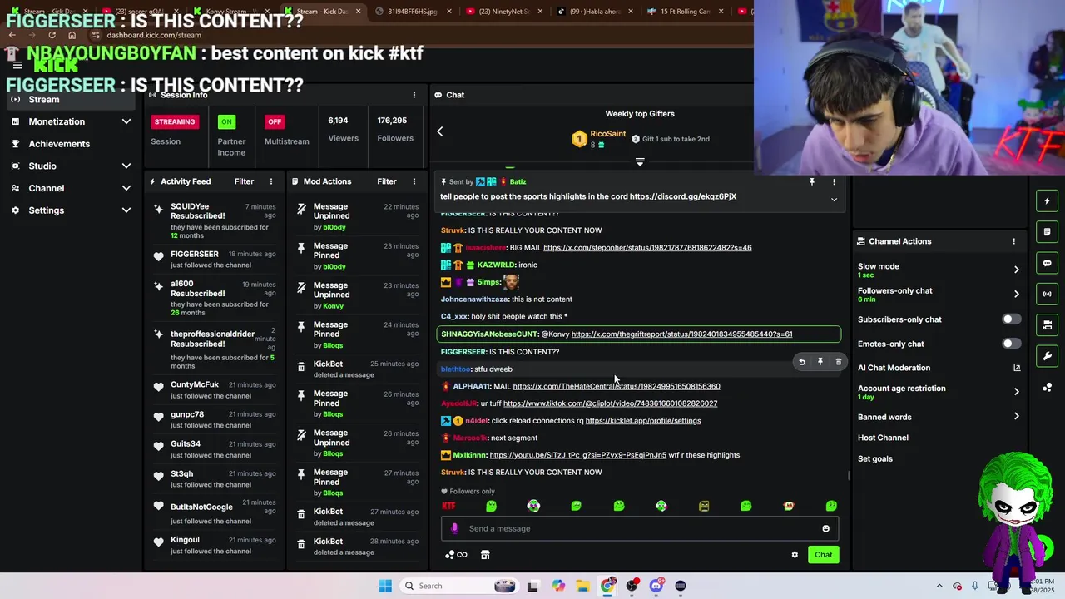Pin the highlighted FIGGERSEER chat message
This screenshot has width=1065, height=599.
tap(820, 362)
